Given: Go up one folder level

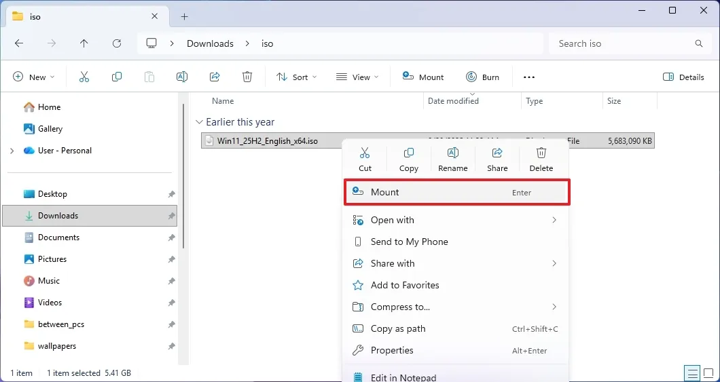Looking at the screenshot, I should point(84,43).
